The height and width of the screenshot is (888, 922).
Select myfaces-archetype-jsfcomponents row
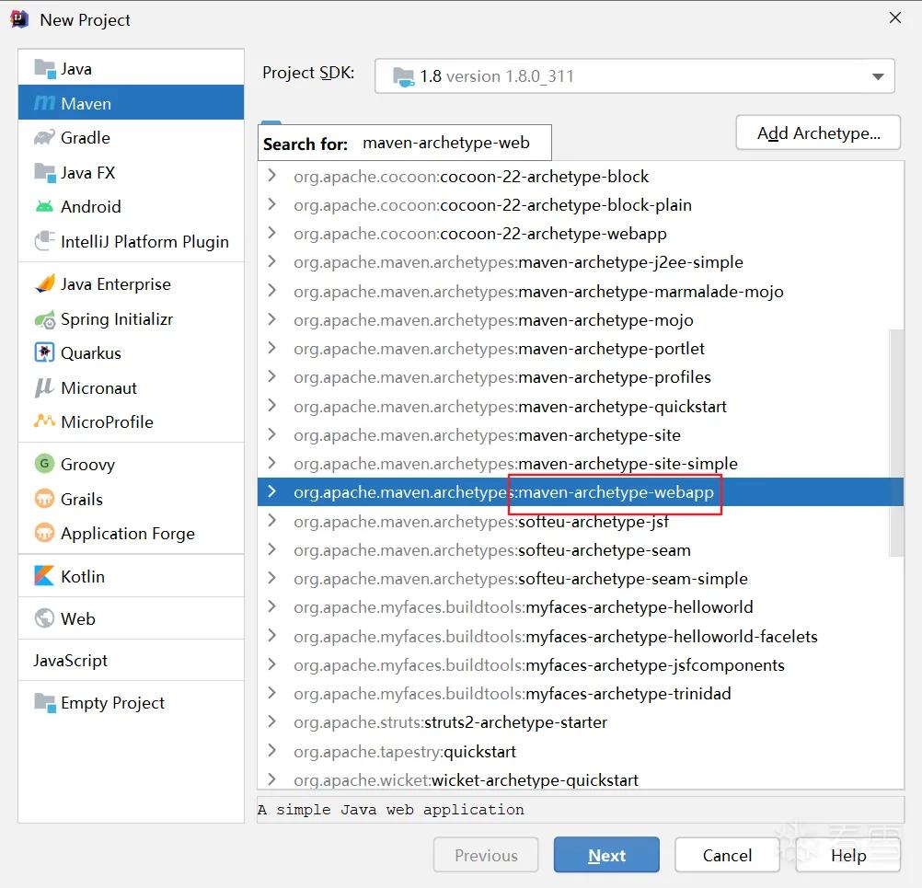(x=580, y=665)
